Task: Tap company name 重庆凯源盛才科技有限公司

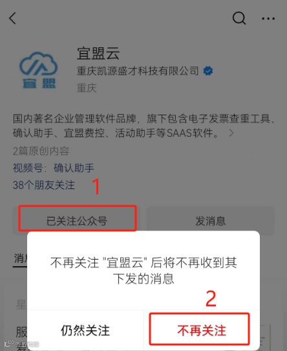Action: [138, 71]
